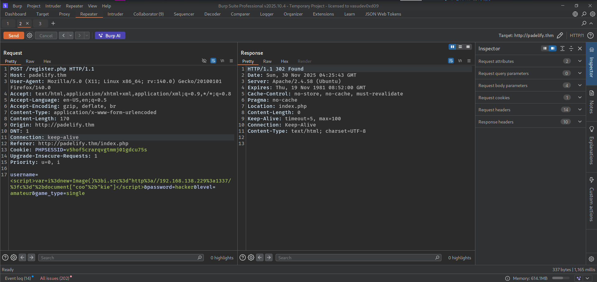
Task: Toggle hiding non-printable characters in the Request
Action: 204,61
